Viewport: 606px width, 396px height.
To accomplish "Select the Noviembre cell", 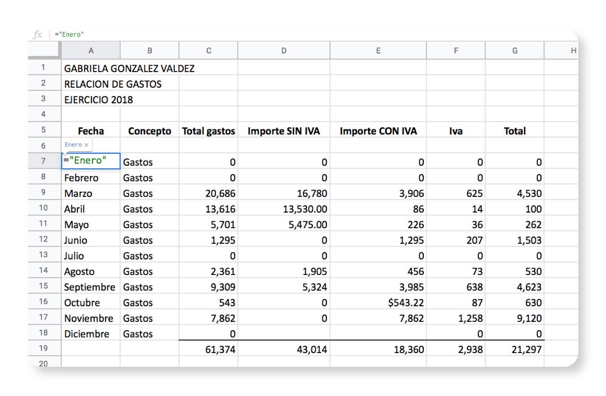I will pyautogui.click(x=91, y=318).
